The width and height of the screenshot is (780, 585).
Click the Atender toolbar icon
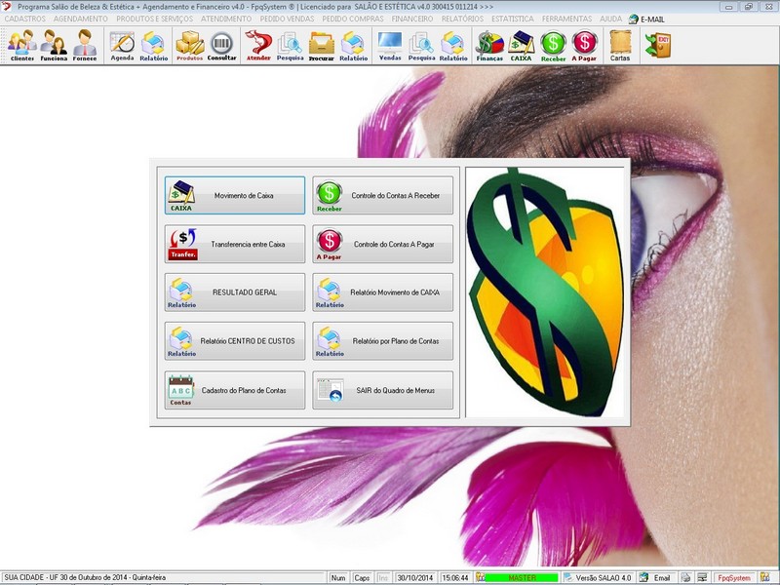(258, 45)
